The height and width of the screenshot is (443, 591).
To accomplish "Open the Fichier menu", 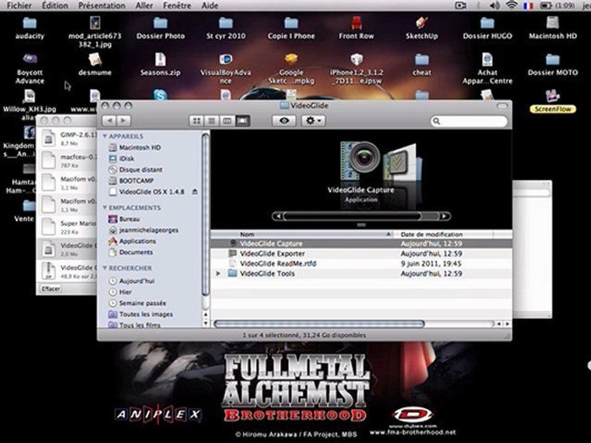I will 19,6.
